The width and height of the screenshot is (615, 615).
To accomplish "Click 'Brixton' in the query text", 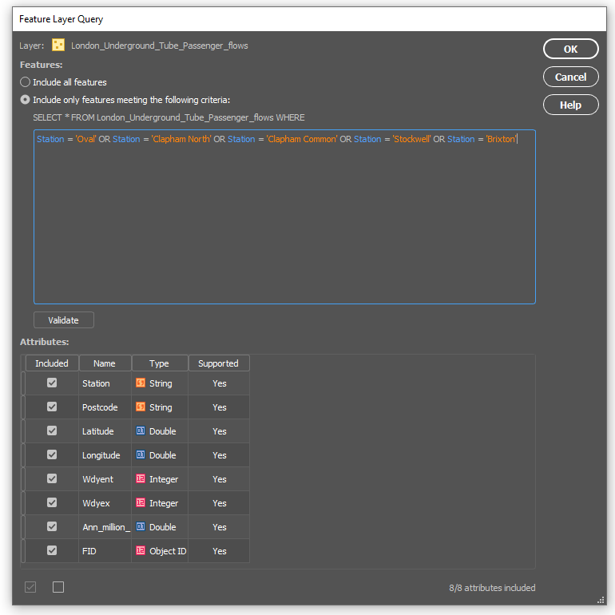I will (502, 139).
